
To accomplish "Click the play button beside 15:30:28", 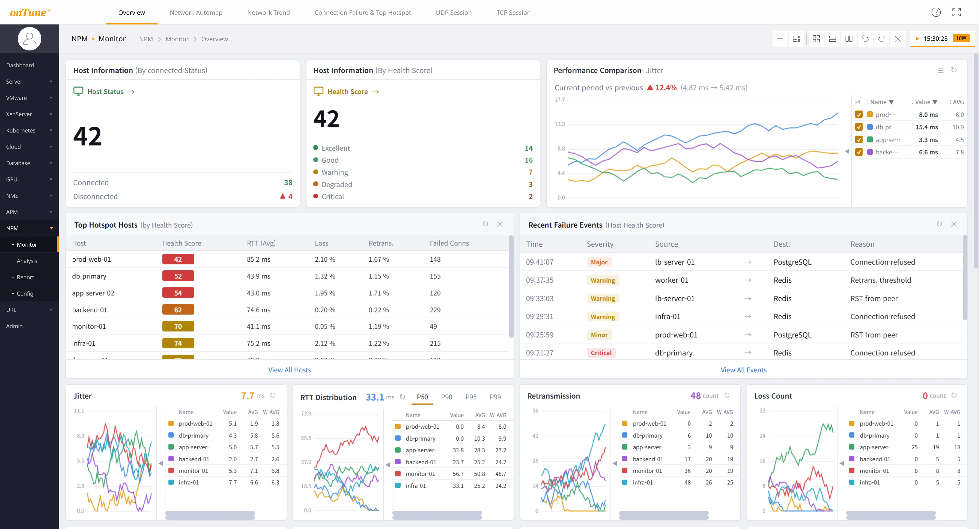I will [x=918, y=39].
